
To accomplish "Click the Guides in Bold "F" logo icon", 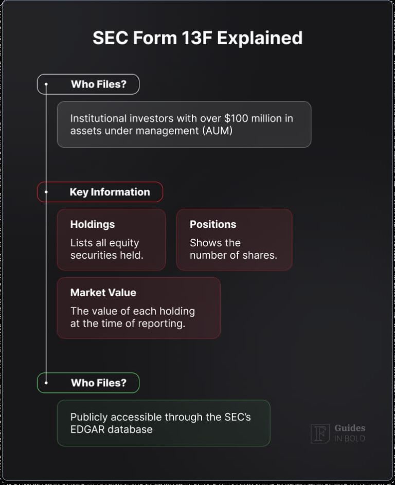I will click(x=320, y=433).
